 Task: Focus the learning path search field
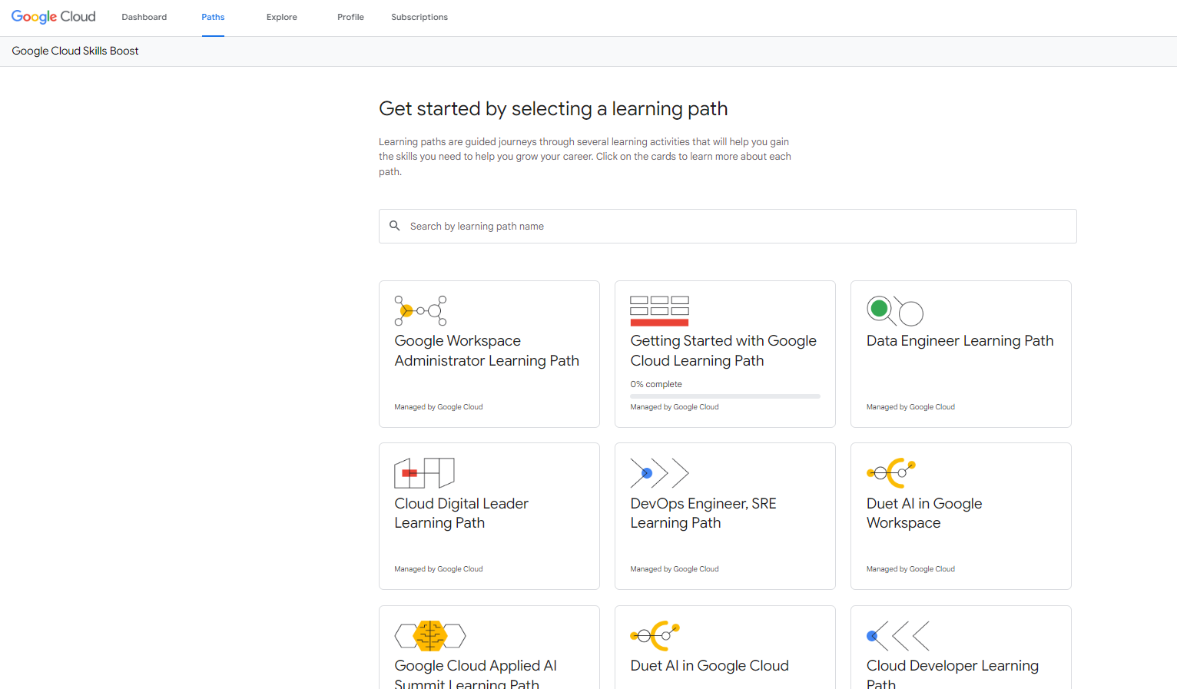click(728, 226)
